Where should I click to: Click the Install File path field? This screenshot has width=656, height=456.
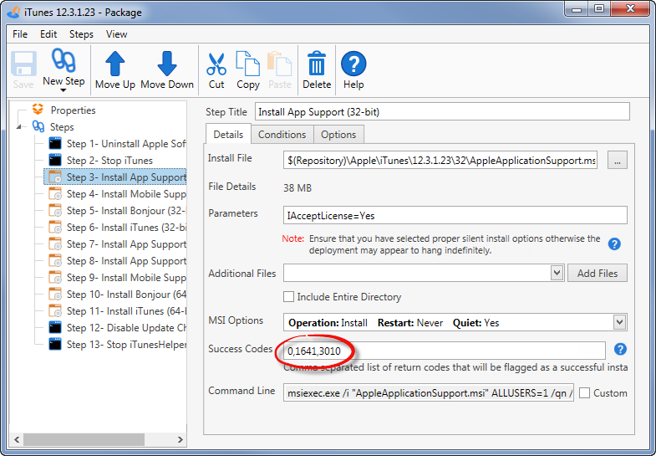tap(440, 161)
